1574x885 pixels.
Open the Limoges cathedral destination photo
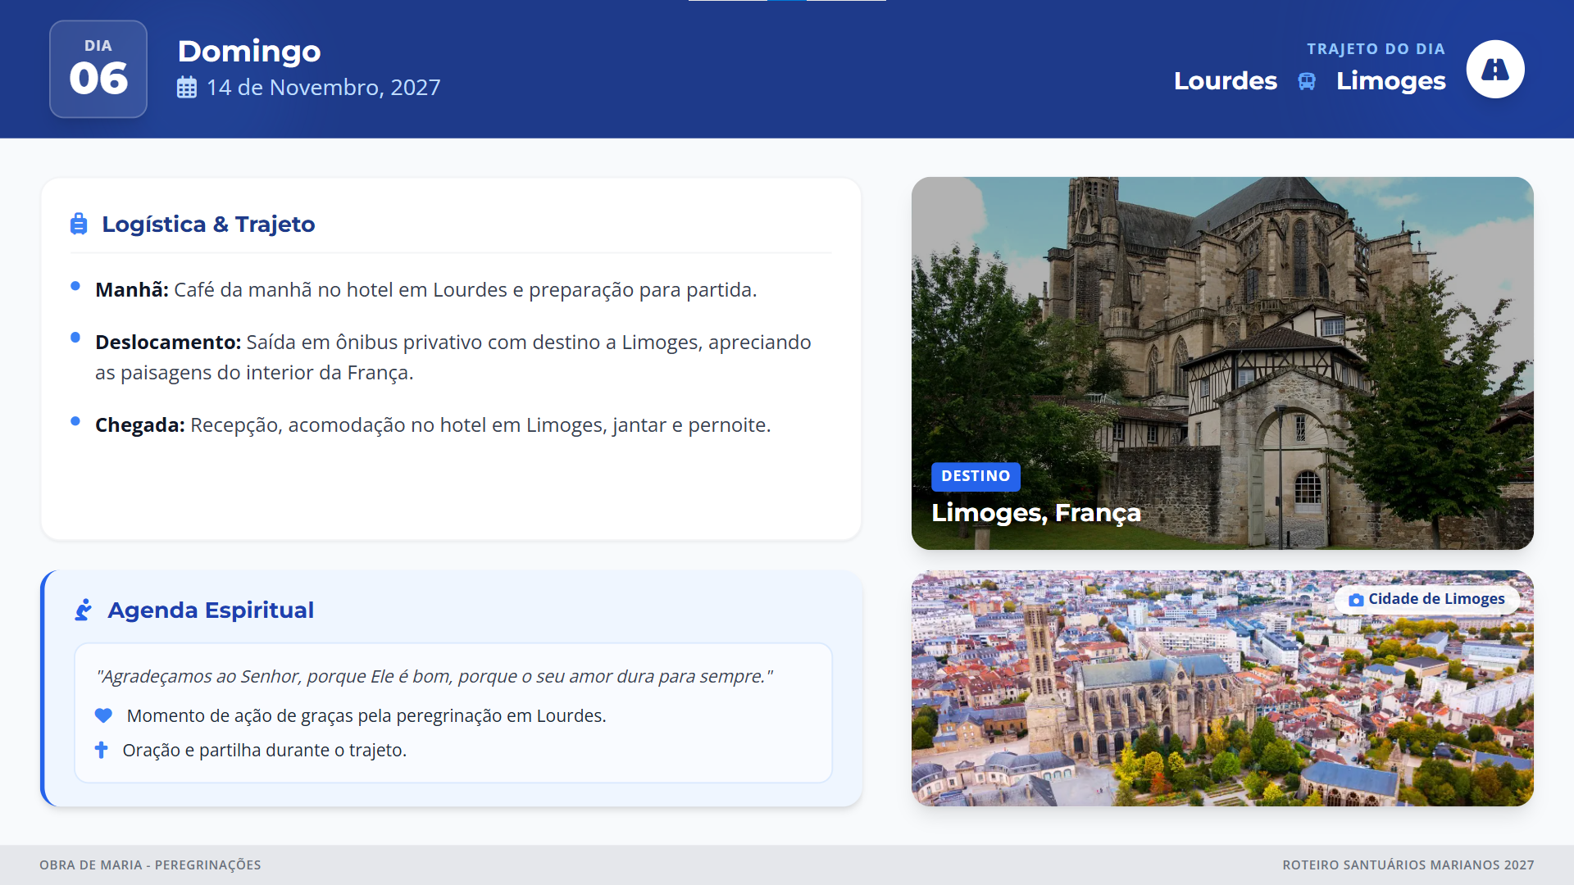[x=1221, y=328]
